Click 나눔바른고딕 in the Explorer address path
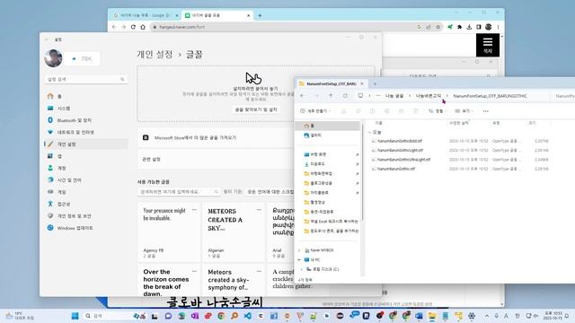This screenshot has height=323, width=575. coord(429,96)
